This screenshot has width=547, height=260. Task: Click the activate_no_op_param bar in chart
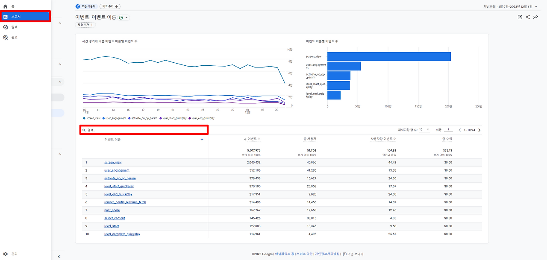[339, 76]
